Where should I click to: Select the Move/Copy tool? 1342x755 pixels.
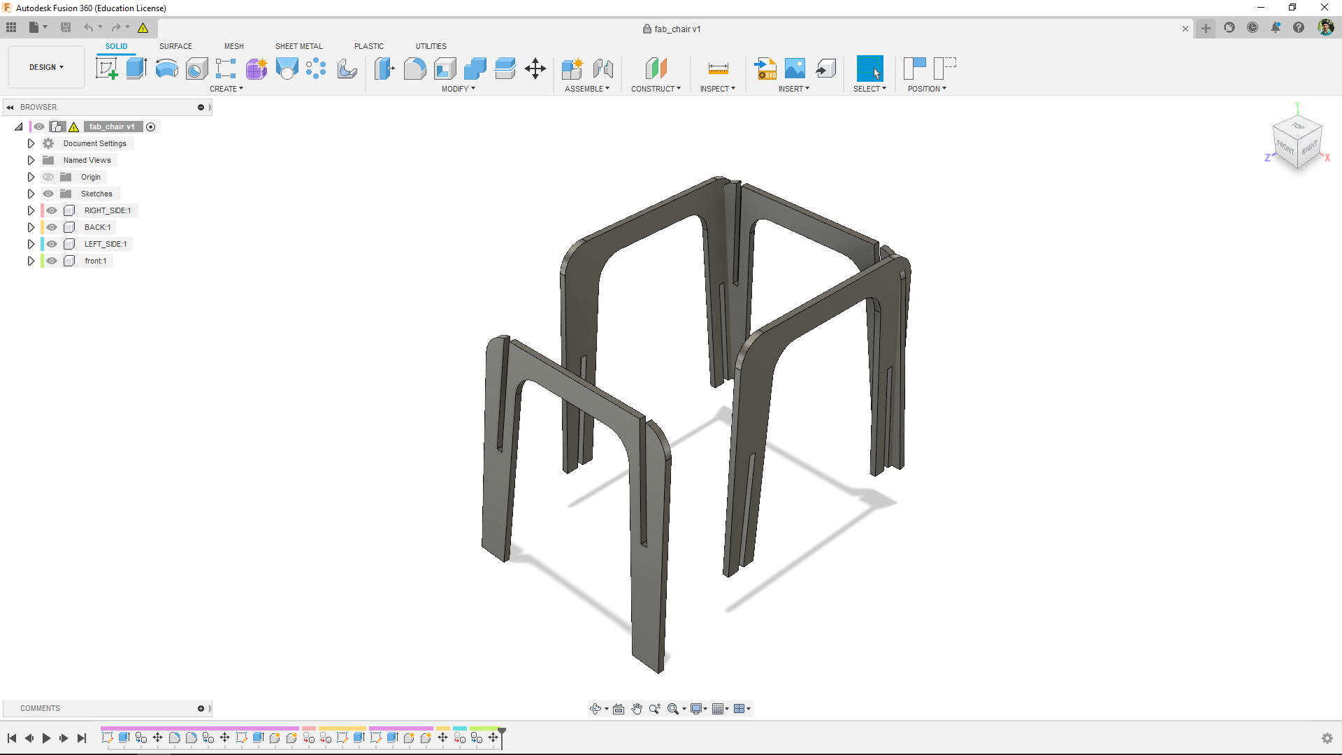coord(535,69)
